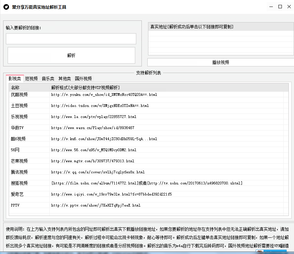Viewport: 294px width, 254px height.
Task: Click the 名称 column header
Action: tap(29, 88)
